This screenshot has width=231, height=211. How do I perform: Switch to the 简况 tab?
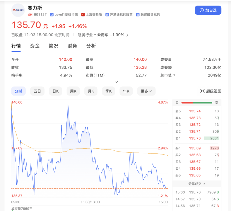pos(54,46)
